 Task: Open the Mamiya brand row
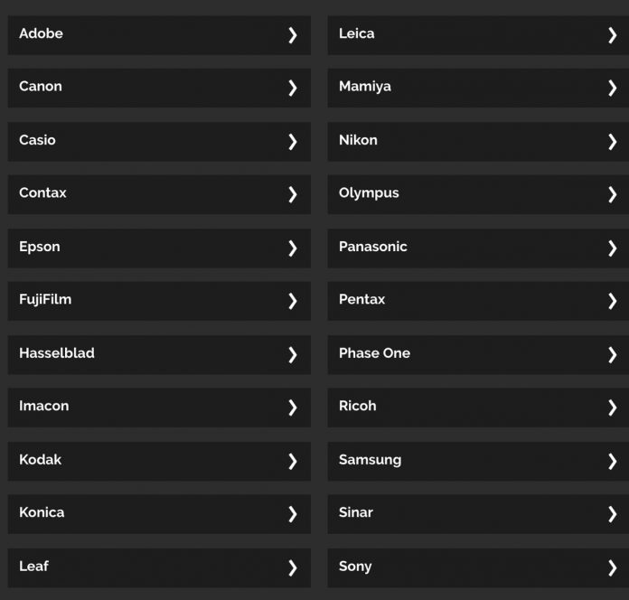tap(478, 88)
